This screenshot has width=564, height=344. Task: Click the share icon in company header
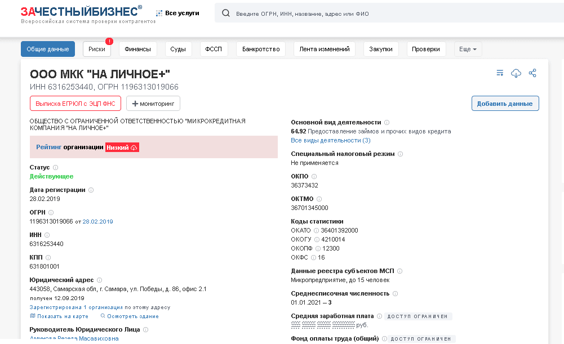click(x=532, y=73)
